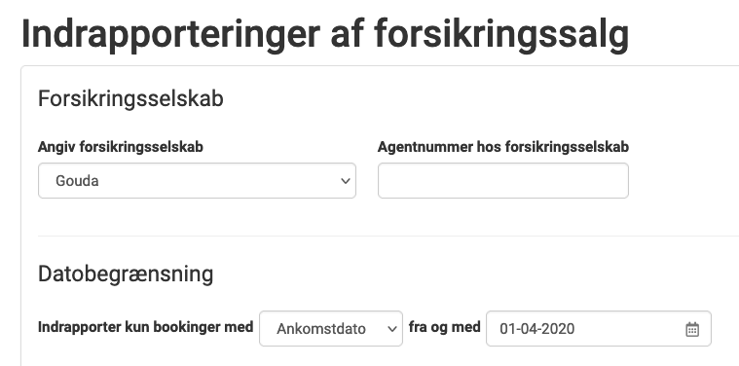739x366 pixels.
Task: Click the Indrapporter kun bookinger med label
Action: coord(146,327)
